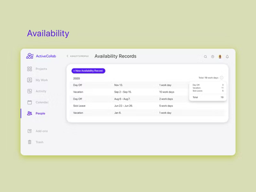Click the Availability Records page title
The image size is (256, 192).
tap(116, 56)
